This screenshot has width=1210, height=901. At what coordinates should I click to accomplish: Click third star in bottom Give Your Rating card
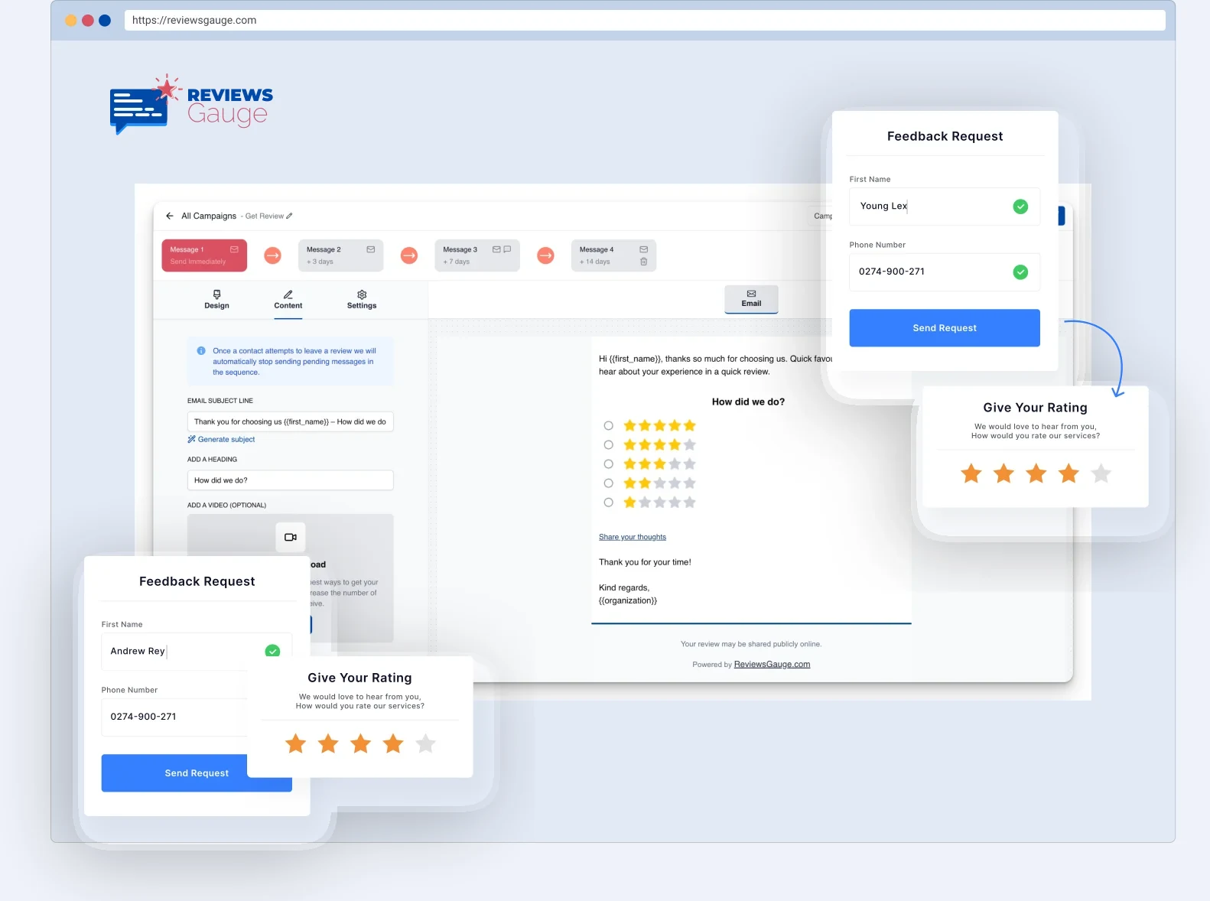point(361,743)
